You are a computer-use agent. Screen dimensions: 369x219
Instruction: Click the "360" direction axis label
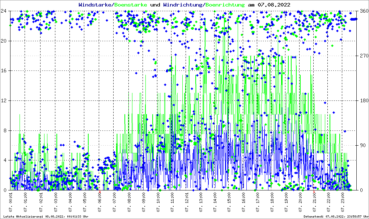click(x=364, y=11)
